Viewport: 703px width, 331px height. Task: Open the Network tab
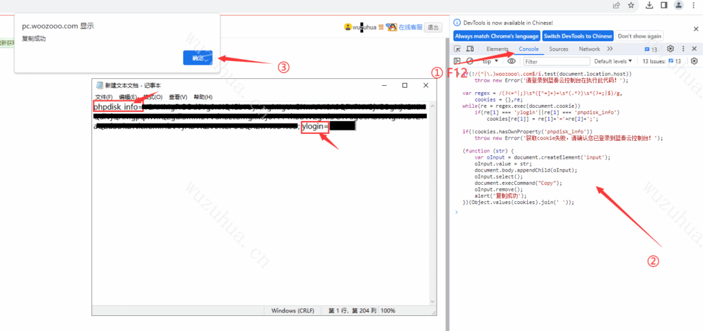click(589, 49)
